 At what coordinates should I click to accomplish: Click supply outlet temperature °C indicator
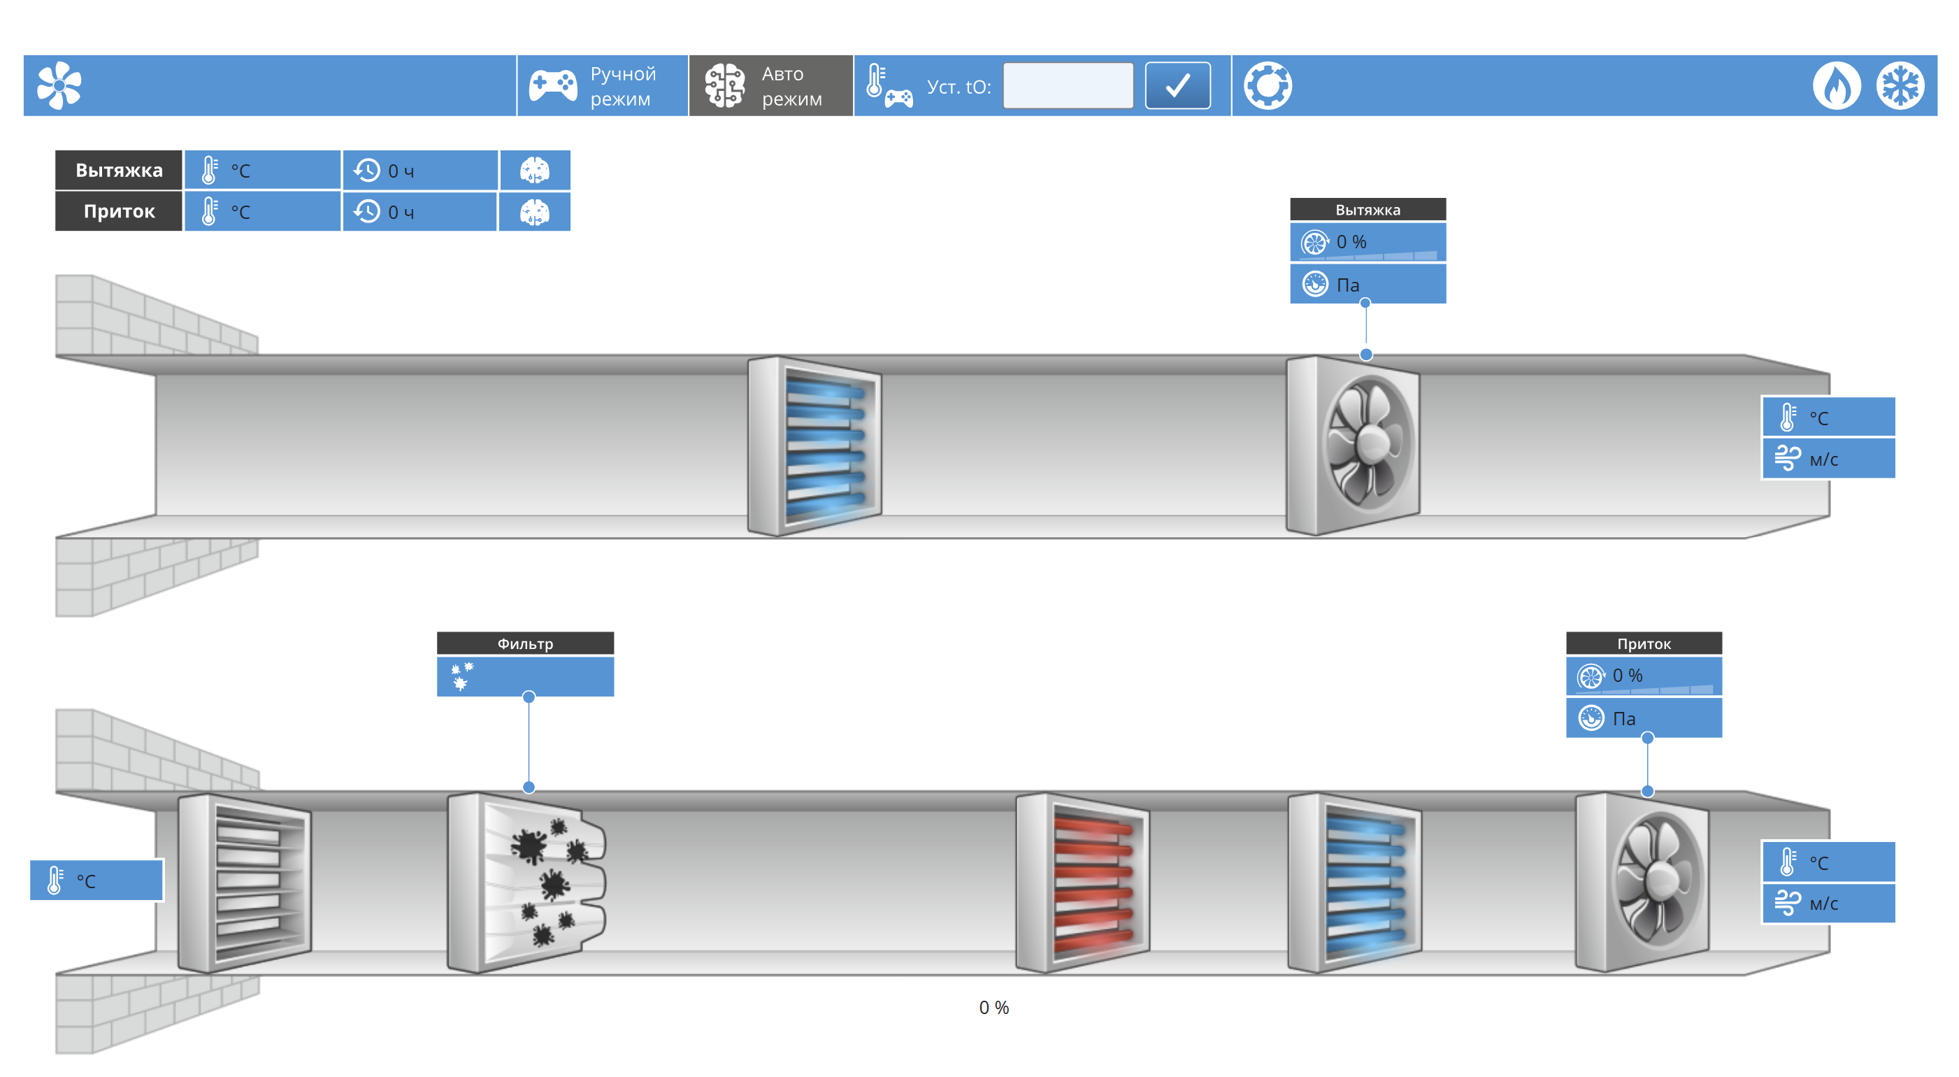pyautogui.click(x=1828, y=862)
